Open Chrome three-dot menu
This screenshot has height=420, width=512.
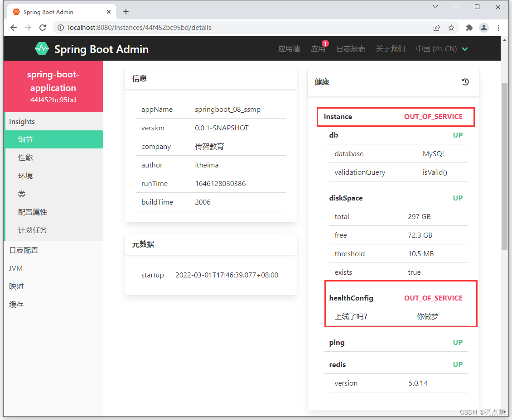pyautogui.click(x=498, y=28)
